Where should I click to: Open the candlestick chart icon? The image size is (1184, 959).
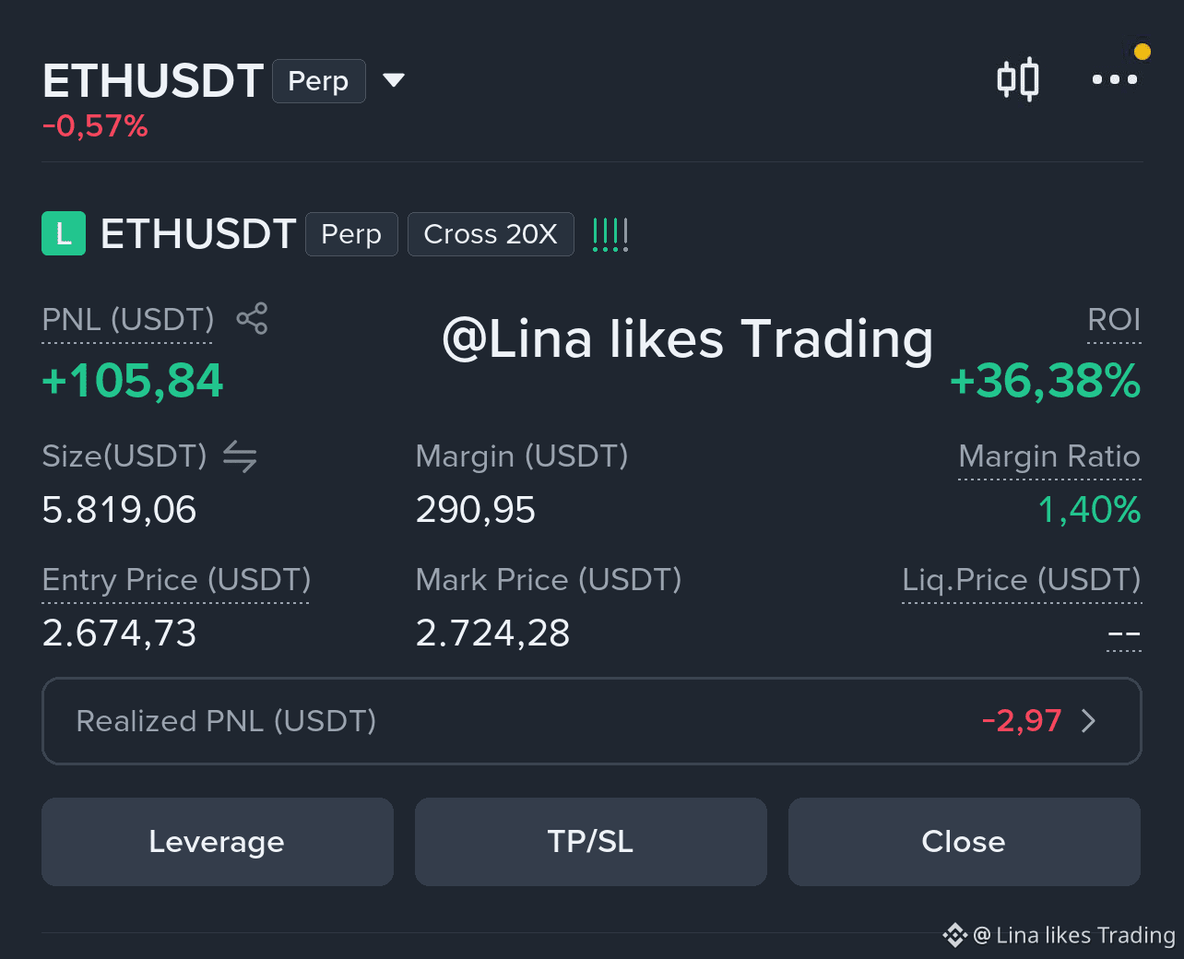(x=1018, y=79)
